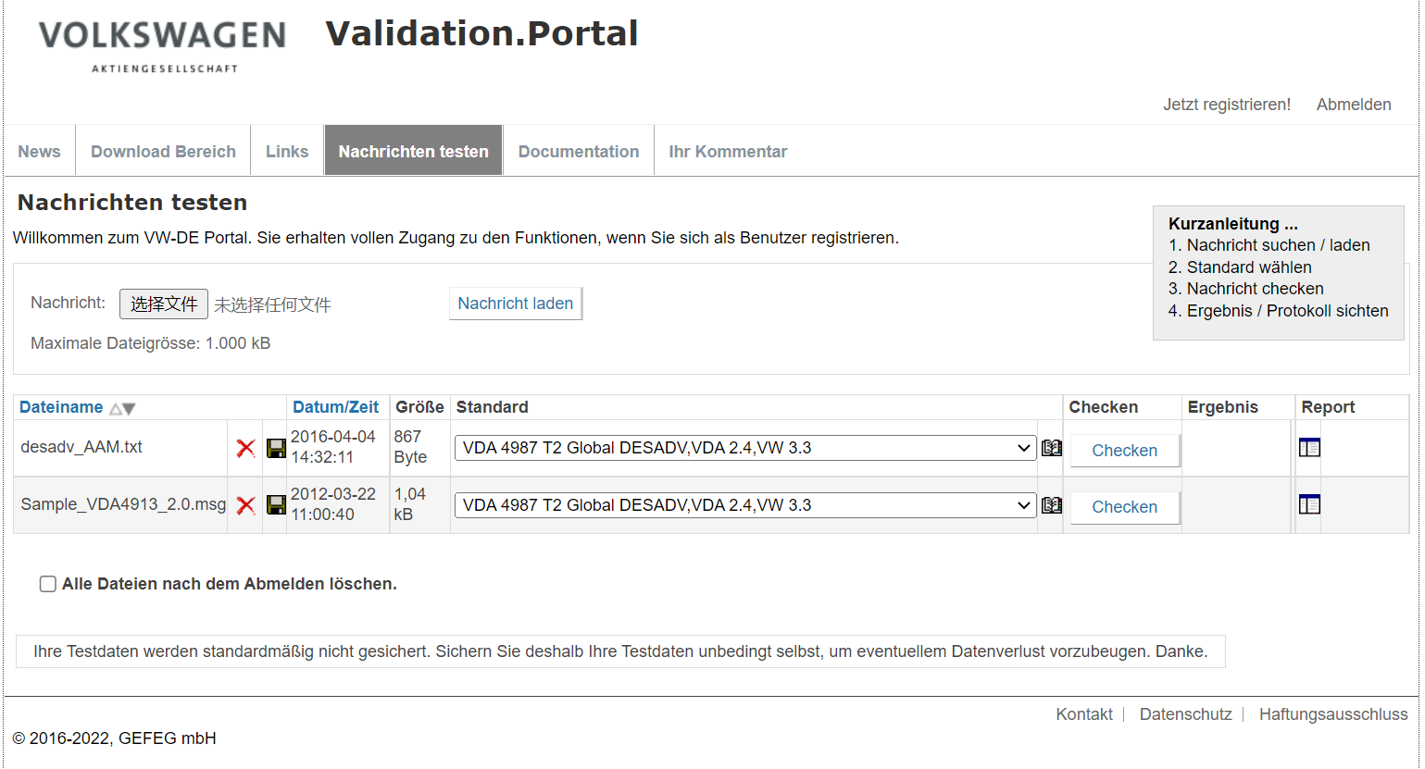This screenshot has height=769, width=1425.
Task: Click Checken for Sample_VDA4913_2.0.msg
Action: pyautogui.click(x=1125, y=507)
